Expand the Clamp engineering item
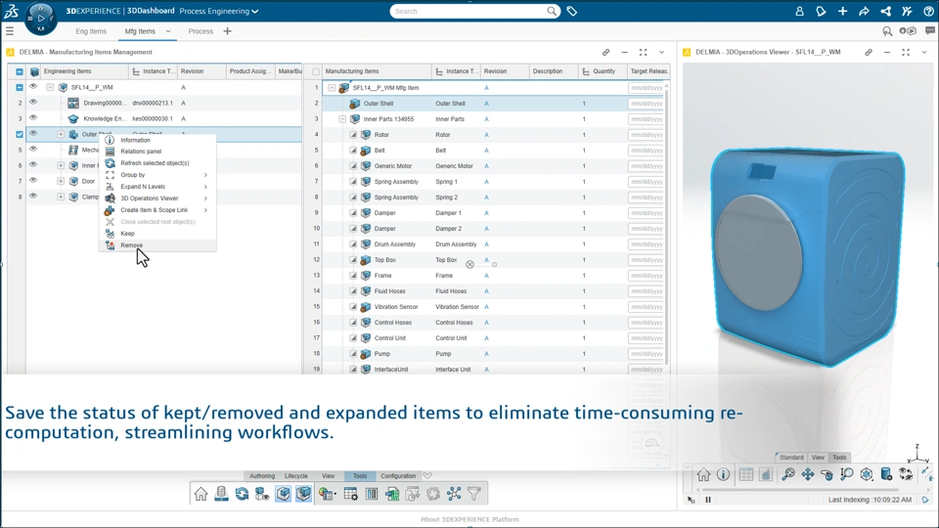Image resolution: width=939 pixels, height=528 pixels. [61, 197]
